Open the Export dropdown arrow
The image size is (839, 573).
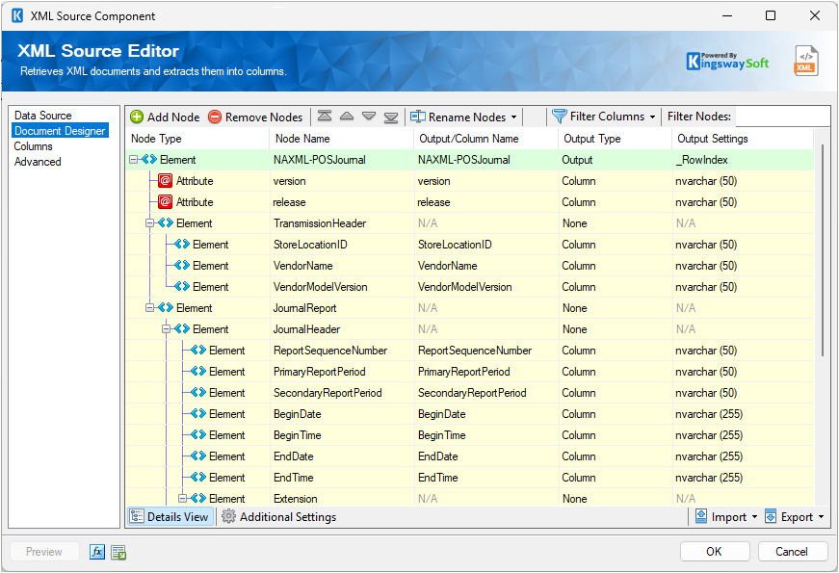coord(821,517)
